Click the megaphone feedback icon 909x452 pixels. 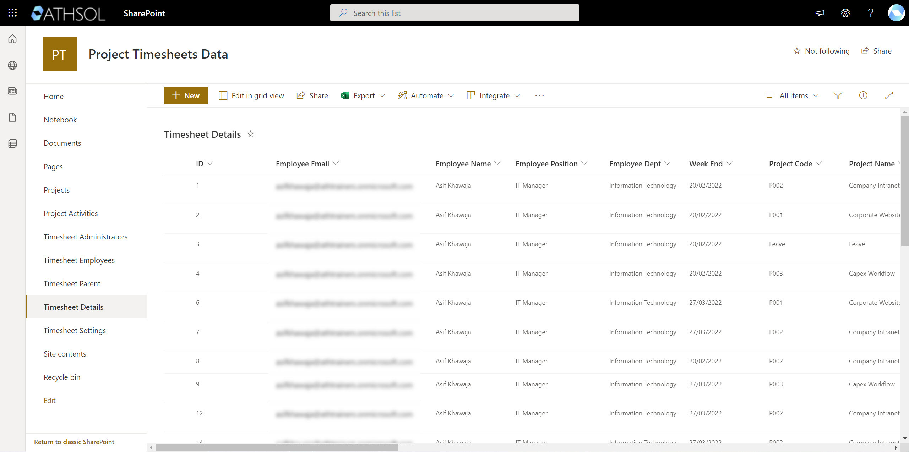(x=820, y=13)
